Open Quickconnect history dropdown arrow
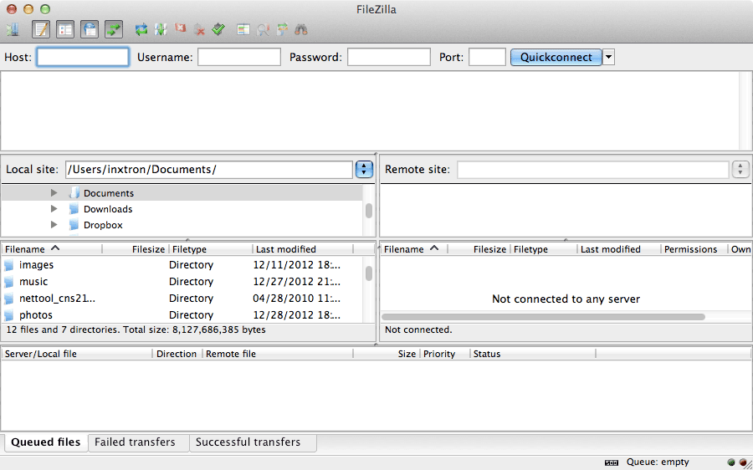 pos(608,58)
